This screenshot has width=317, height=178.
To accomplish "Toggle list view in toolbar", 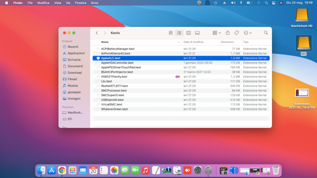I will pyautogui.click(x=180, y=33).
